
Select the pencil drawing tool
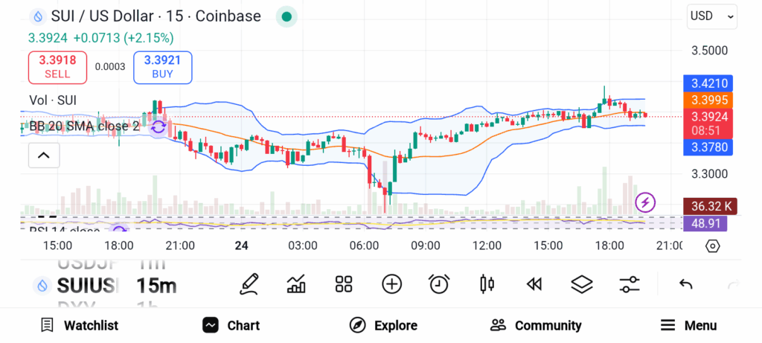(249, 283)
